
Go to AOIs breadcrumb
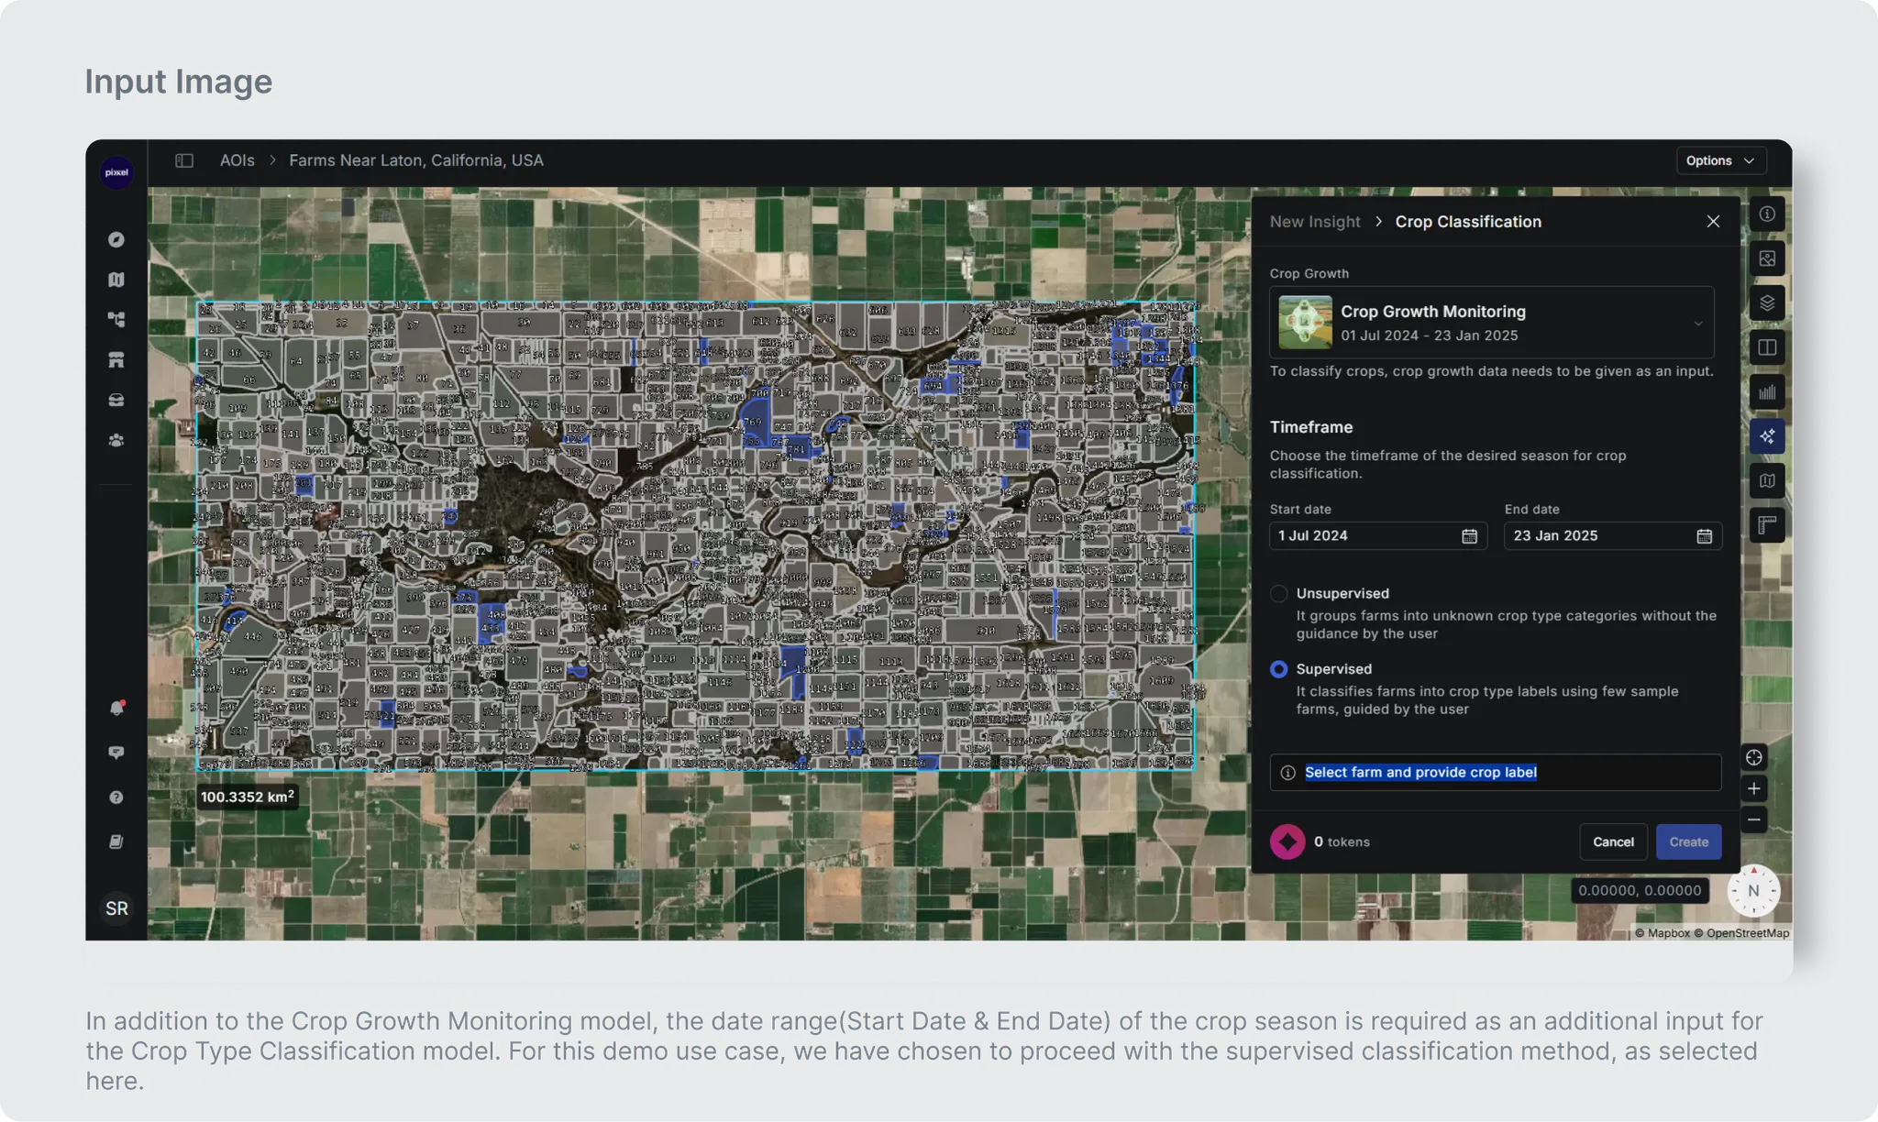click(237, 160)
